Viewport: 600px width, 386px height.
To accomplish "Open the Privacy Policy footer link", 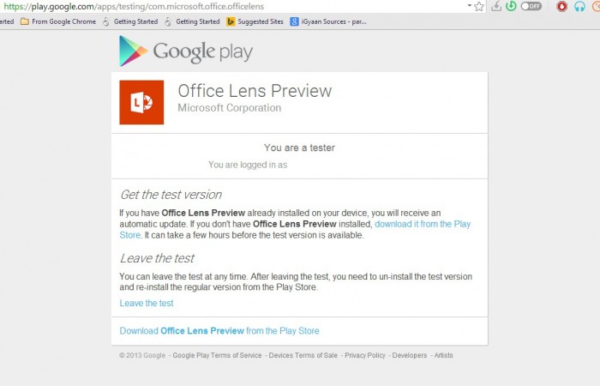I will [365, 355].
